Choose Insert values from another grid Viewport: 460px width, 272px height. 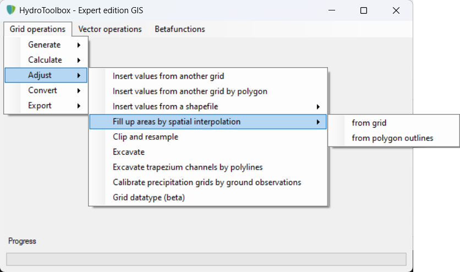click(x=168, y=77)
